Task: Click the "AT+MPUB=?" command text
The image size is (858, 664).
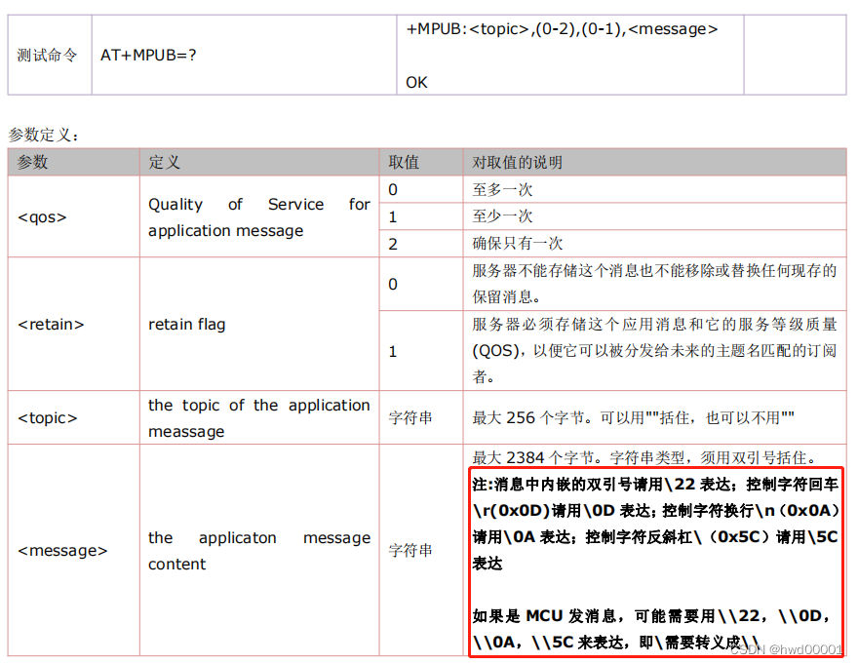Action: [x=148, y=56]
